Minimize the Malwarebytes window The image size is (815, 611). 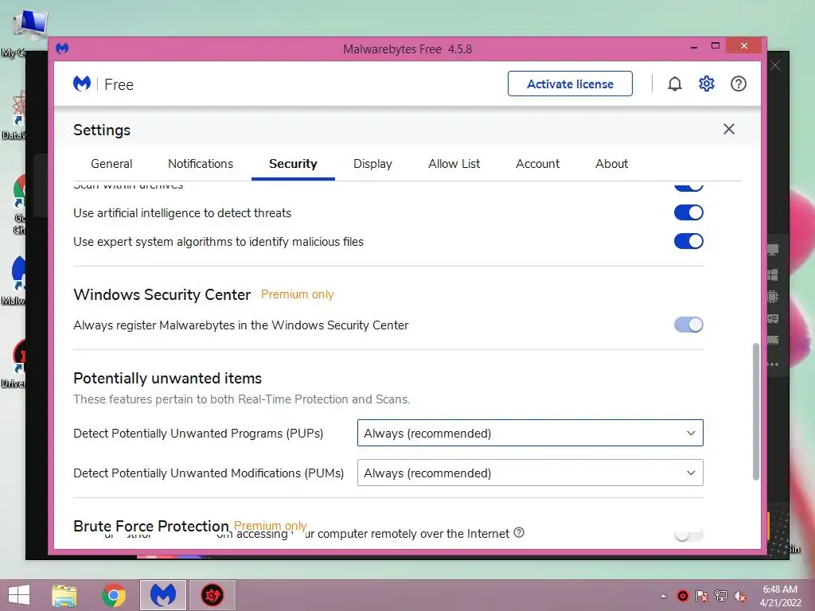tap(694, 47)
